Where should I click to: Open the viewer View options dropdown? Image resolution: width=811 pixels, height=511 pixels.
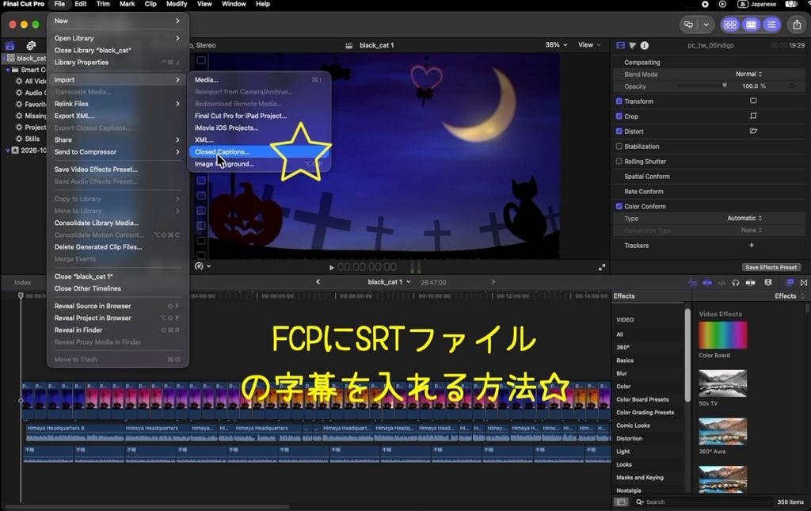pos(589,45)
